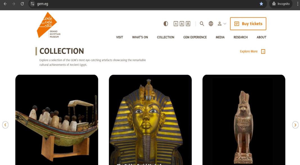Open the golden burial mask card

[x=150, y=120]
